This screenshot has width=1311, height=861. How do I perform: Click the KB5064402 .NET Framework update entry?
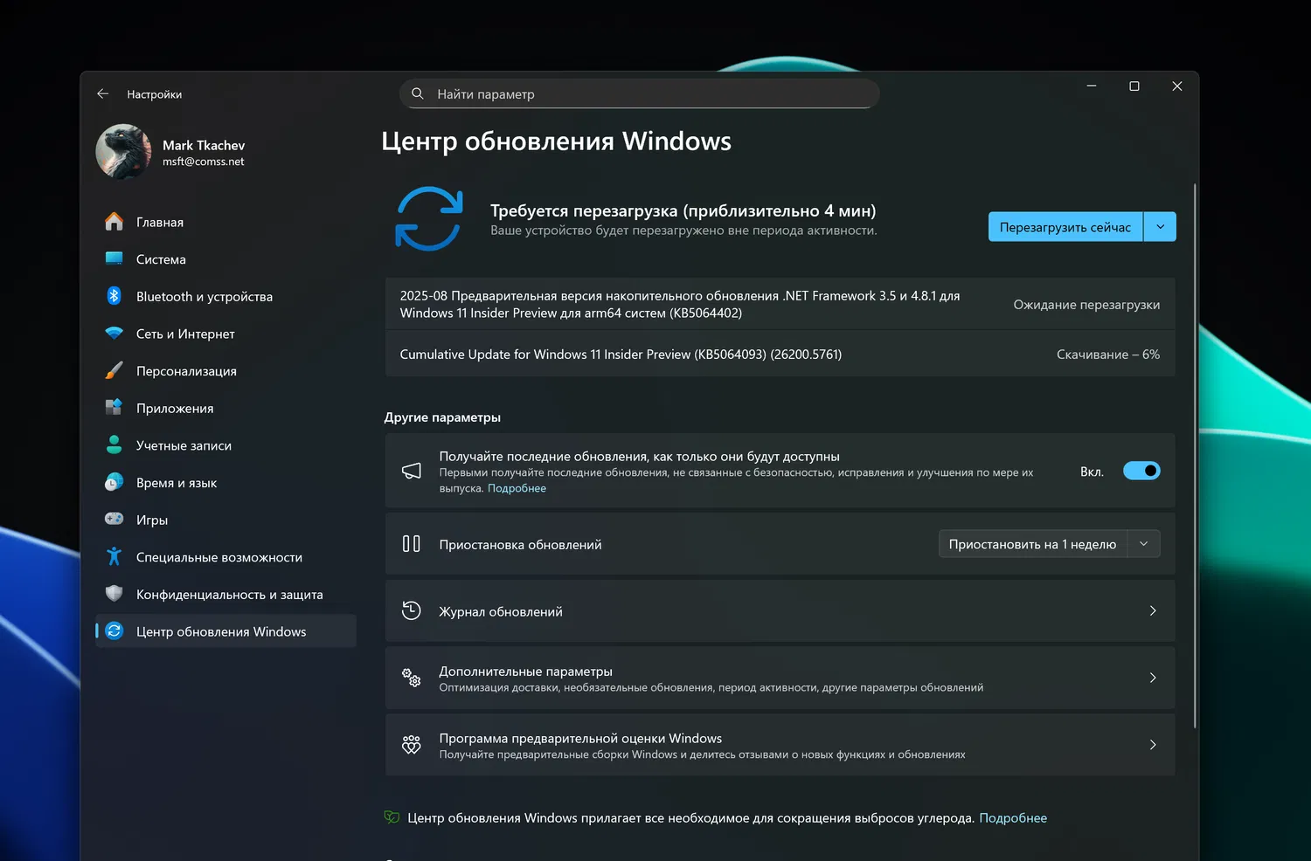point(780,304)
